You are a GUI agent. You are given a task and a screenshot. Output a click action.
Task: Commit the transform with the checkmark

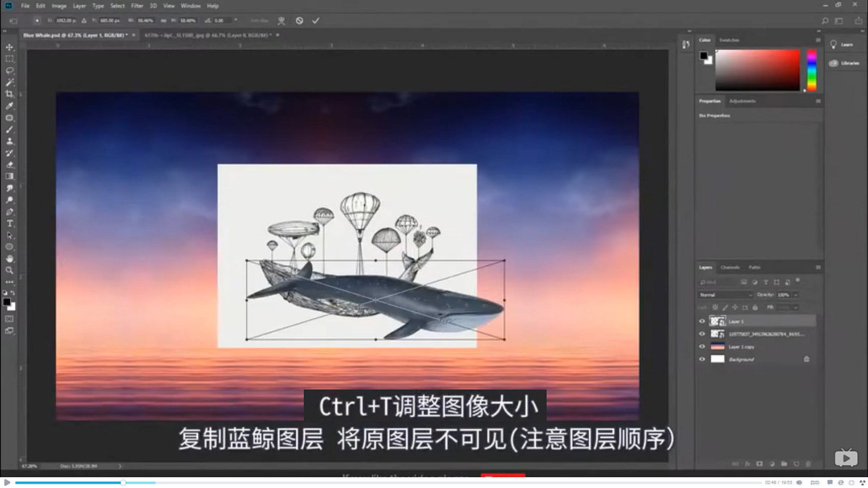click(315, 20)
